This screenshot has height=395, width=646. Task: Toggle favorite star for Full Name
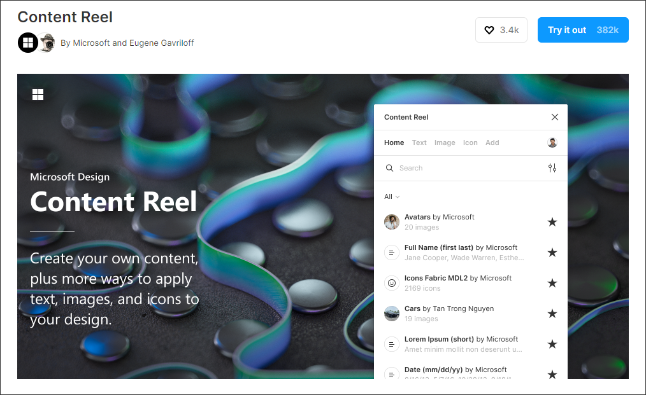[x=552, y=253]
